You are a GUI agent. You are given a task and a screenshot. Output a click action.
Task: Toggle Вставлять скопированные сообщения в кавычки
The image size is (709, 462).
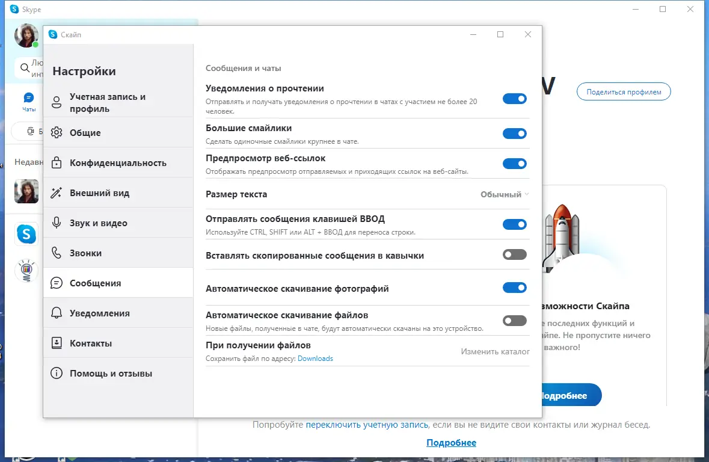tap(515, 254)
